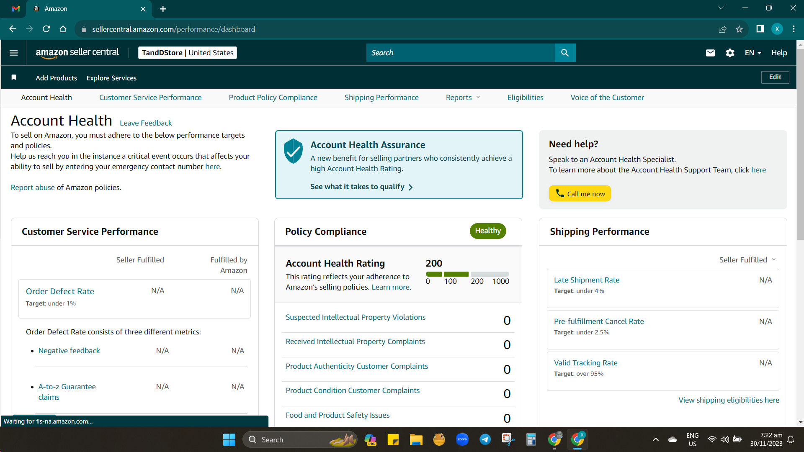Image resolution: width=804 pixels, height=452 pixels.
Task: Open Telegram from the taskbar
Action: [485, 439]
